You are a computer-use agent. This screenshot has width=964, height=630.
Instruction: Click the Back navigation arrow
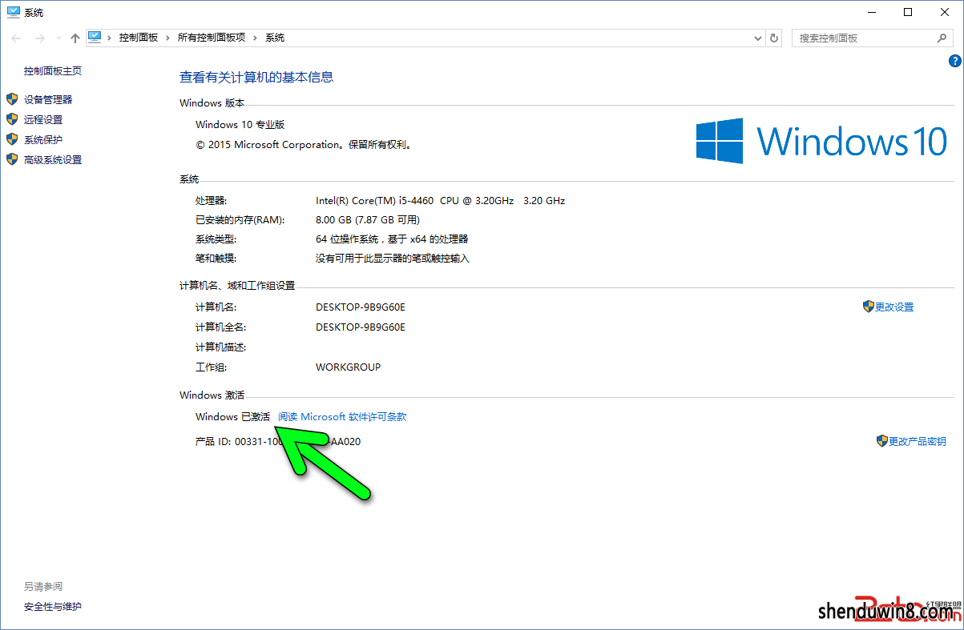click(17, 38)
